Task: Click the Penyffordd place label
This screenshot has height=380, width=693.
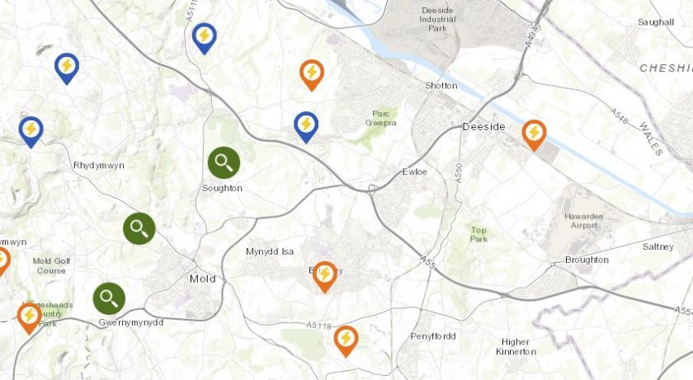Action: 432,336
